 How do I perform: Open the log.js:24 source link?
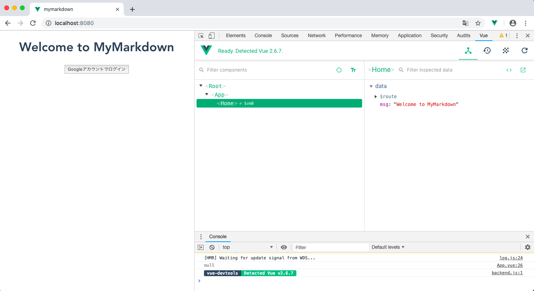click(x=511, y=258)
